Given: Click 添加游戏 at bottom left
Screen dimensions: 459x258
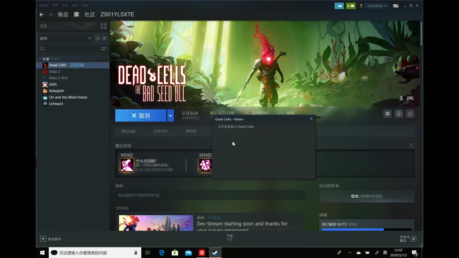Looking at the screenshot, I should tap(51, 239).
